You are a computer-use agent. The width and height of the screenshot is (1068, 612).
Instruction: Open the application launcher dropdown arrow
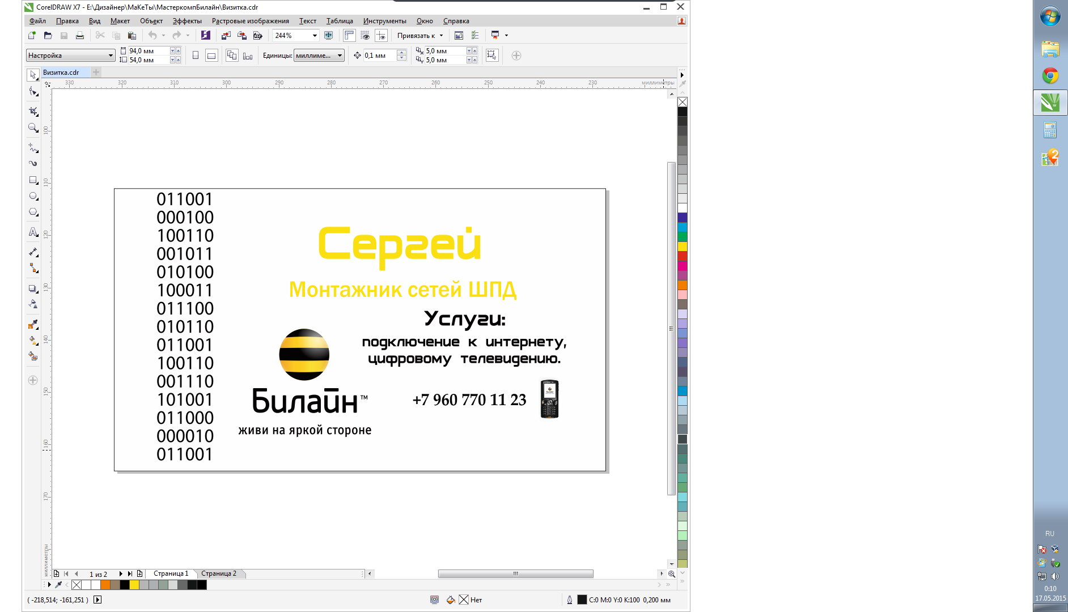(506, 35)
